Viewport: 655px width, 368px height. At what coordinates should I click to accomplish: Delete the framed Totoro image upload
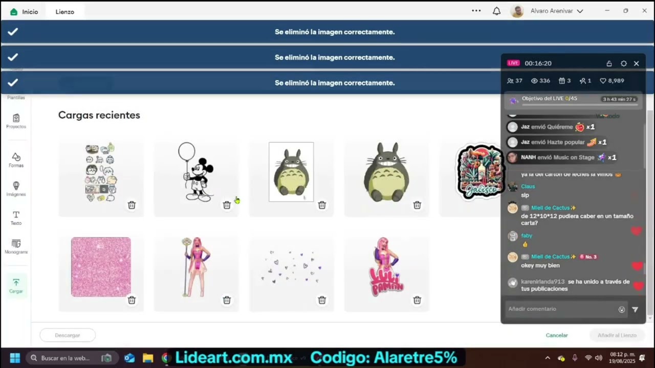(322, 205)
